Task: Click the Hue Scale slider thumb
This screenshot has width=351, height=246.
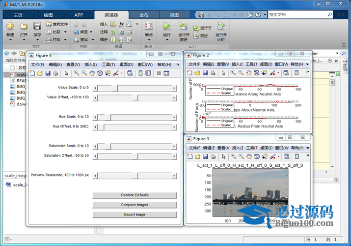Action: pos(108,117)
